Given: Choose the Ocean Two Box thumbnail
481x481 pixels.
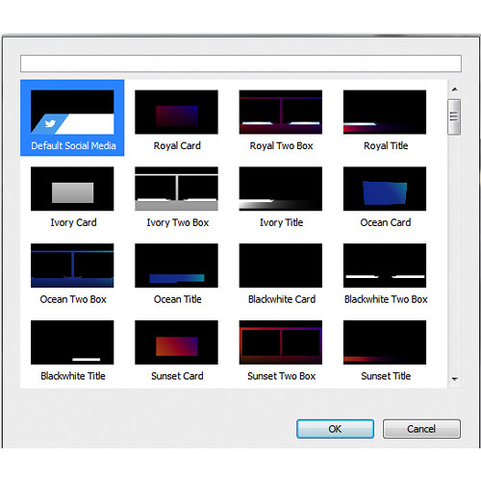Looking at the screenshot, I should pos(72,266).
